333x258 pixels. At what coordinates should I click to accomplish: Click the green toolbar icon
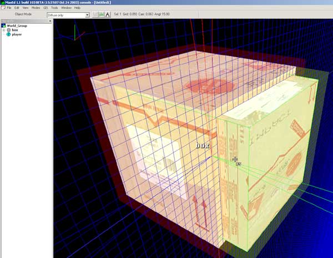(102, 14)
